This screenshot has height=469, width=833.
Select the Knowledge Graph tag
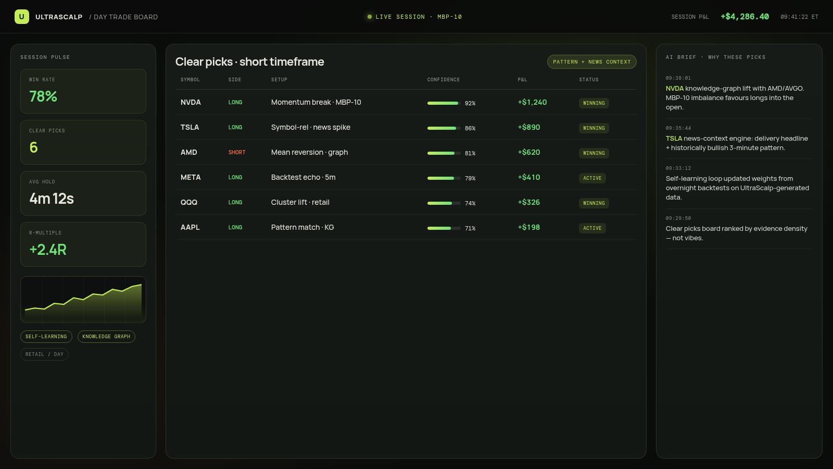pyautogui.click(x=106, y=337)
